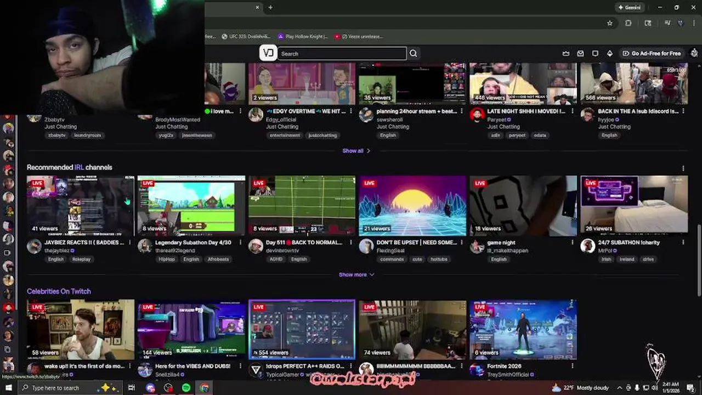702x395 pixels.
Task: Click the Gemini button in Chrome
Action: tap(629, 8)
